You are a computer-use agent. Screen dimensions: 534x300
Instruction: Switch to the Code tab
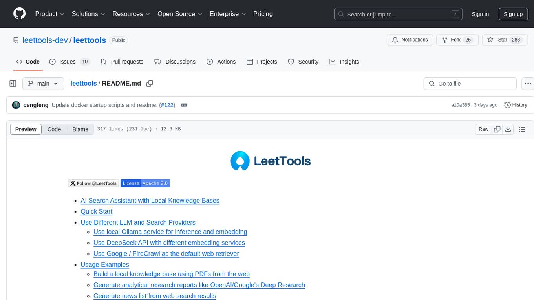28,62
